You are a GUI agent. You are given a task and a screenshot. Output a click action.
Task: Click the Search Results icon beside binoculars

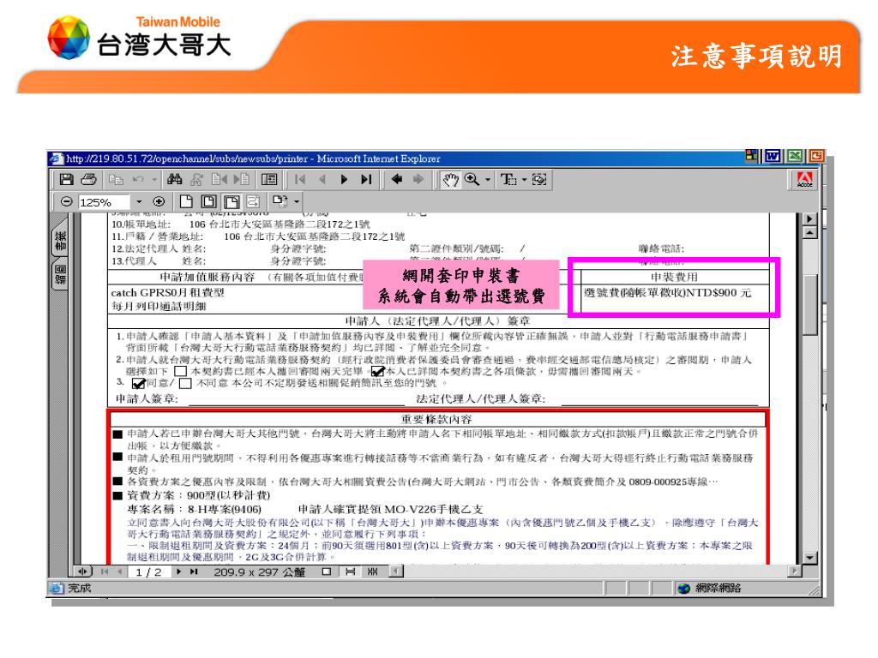click(196, 180)
